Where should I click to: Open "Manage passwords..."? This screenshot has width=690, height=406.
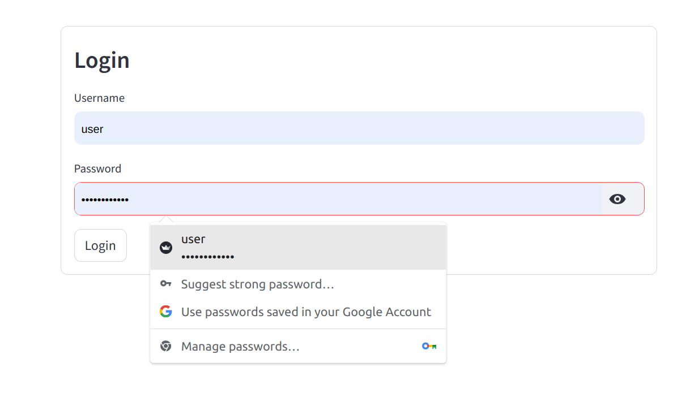[x=240, y=345]
